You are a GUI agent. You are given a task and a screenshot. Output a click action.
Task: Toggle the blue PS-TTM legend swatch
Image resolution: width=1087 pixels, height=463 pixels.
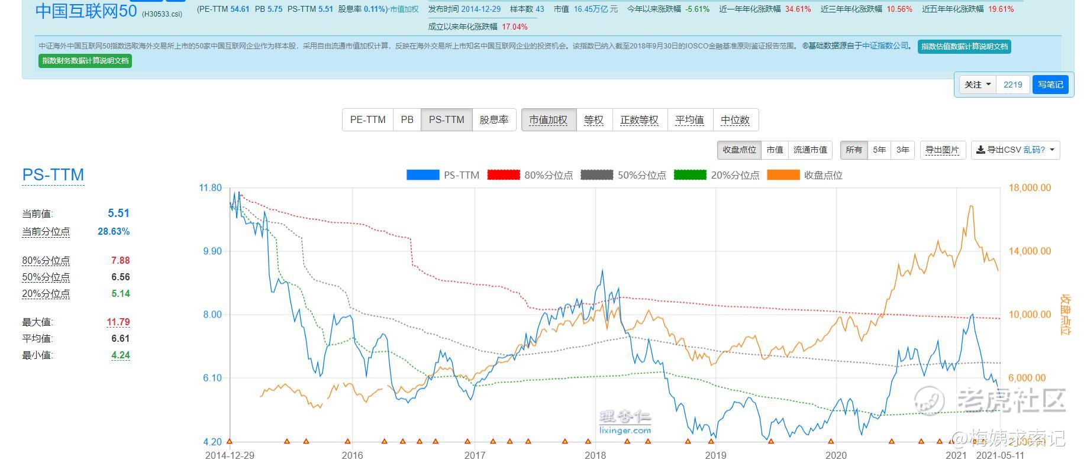pos(422,175)
